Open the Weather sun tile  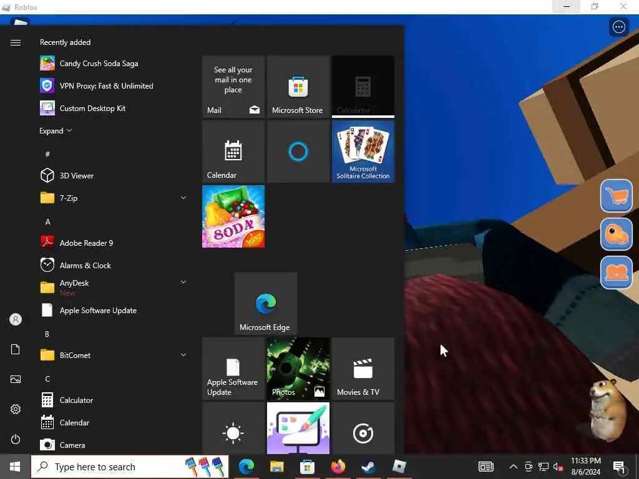pos(233,428)
